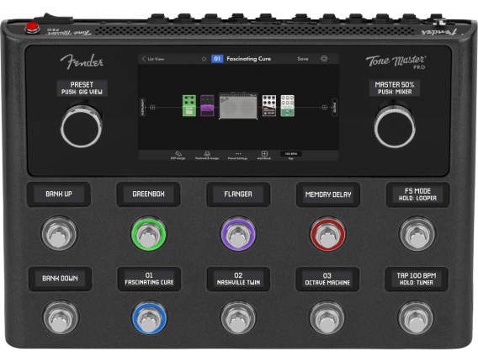The image size is (478, 362).
Task: Stomp the 02 Nashville Twin footswitch
Action: pyautogui.click(x=238, y=317)
